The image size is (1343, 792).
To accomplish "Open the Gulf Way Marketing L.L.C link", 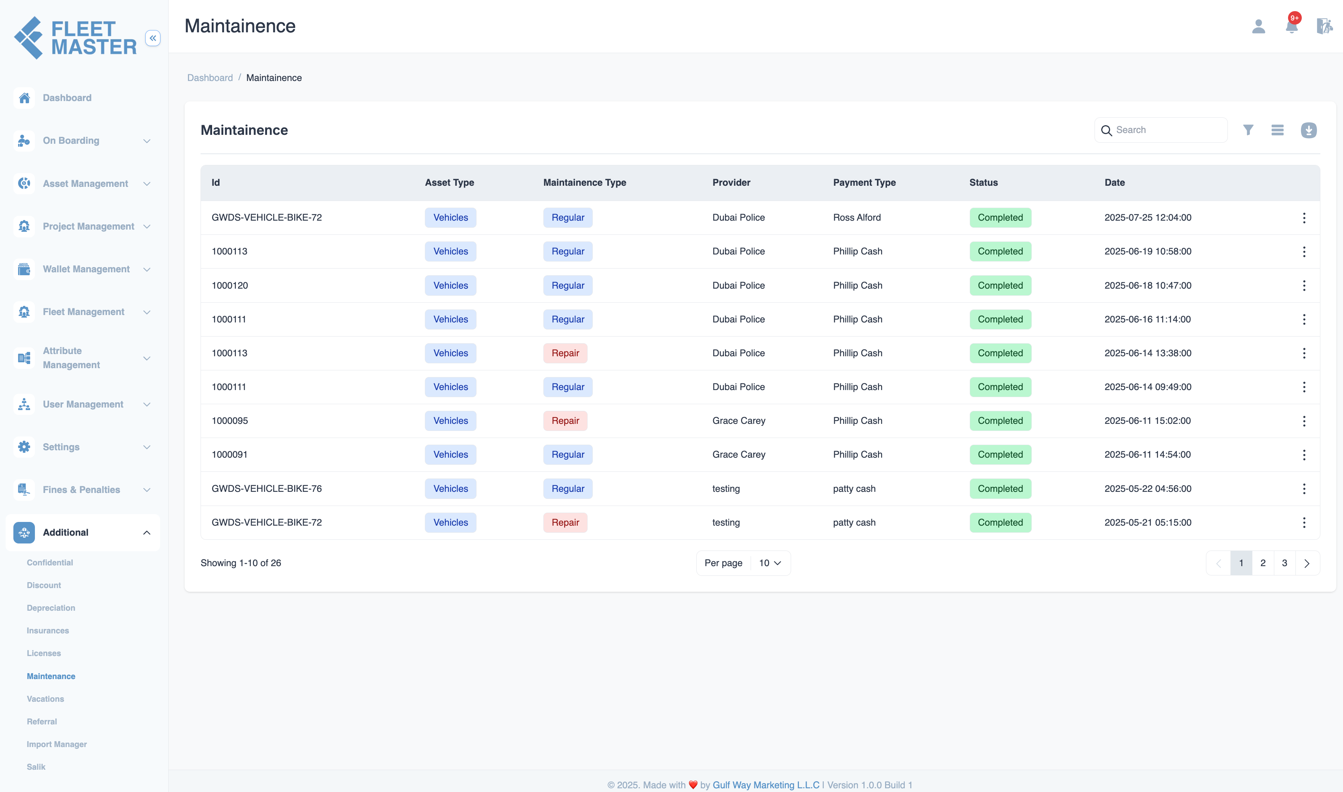I will (x=766, y=785).
